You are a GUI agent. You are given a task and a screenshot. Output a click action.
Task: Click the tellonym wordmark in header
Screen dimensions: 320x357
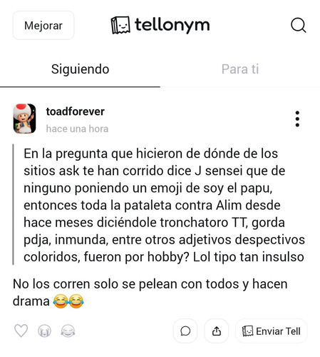(x=172, y=25)
